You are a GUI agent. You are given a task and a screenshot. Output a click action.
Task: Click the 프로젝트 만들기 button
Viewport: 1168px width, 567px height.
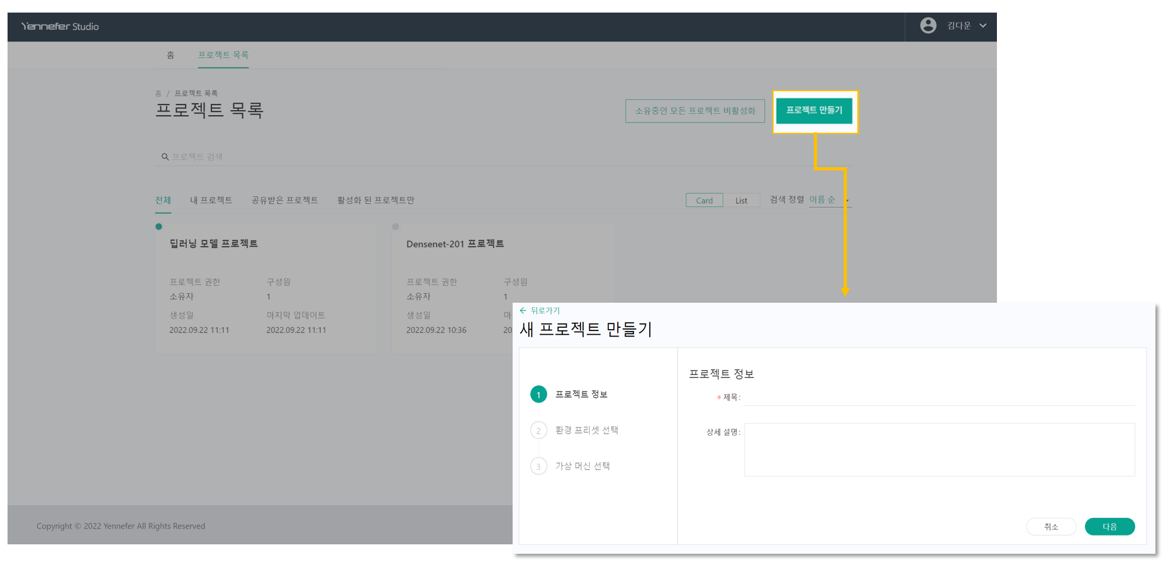[x=814, y=111]
